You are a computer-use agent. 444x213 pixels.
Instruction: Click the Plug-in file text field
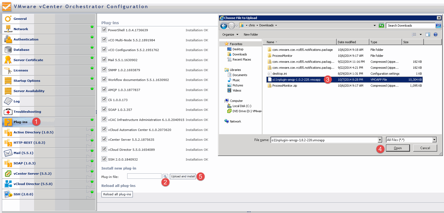point(144,176)
